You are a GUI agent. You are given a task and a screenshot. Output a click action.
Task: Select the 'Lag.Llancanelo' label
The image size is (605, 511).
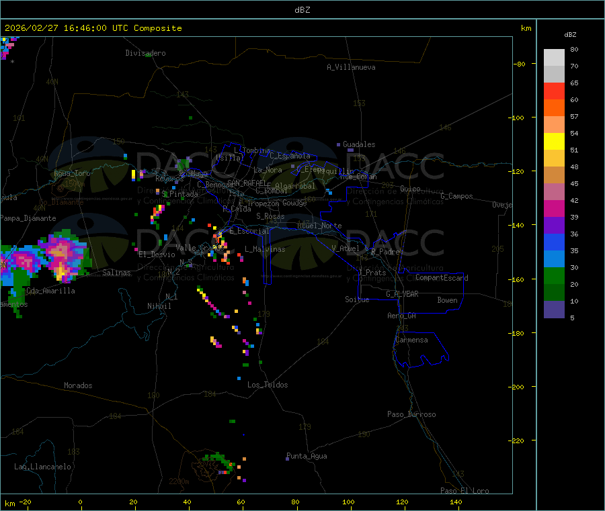42,467
